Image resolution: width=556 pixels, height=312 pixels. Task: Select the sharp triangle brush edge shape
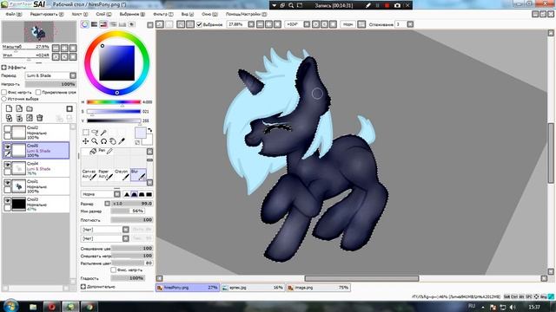point(127,194)
